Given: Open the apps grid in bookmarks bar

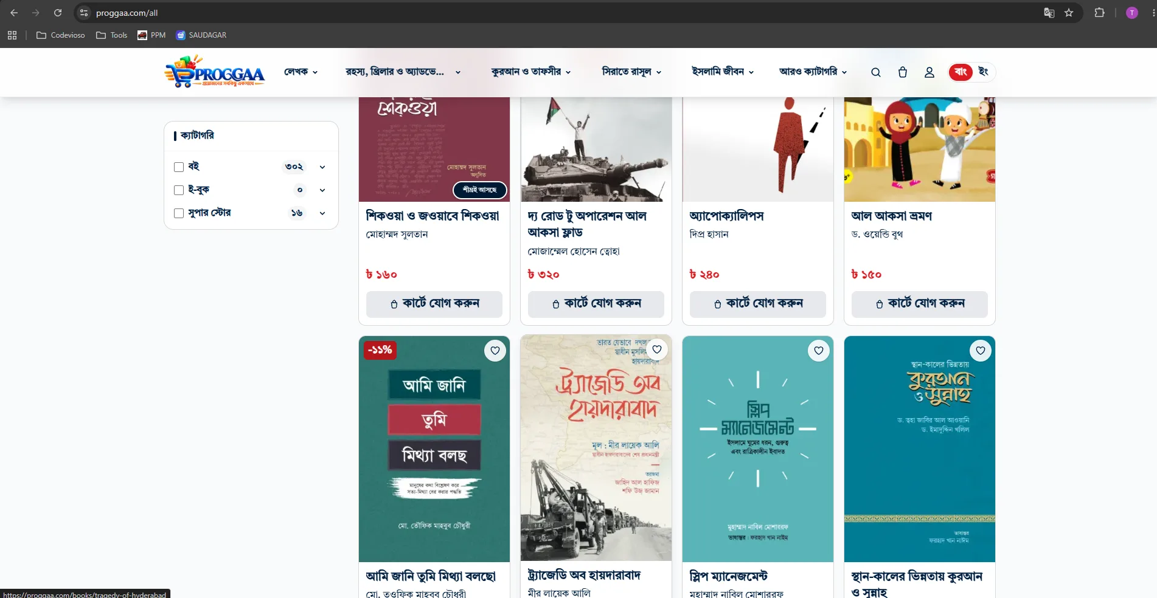Looking at the screenshot, I should (x=12, y=35).
